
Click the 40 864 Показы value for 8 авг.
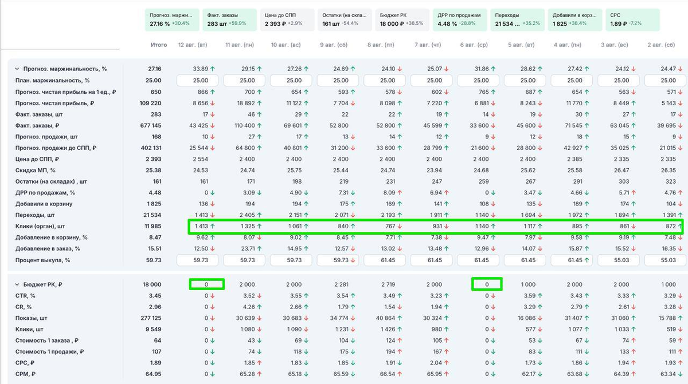386,318
